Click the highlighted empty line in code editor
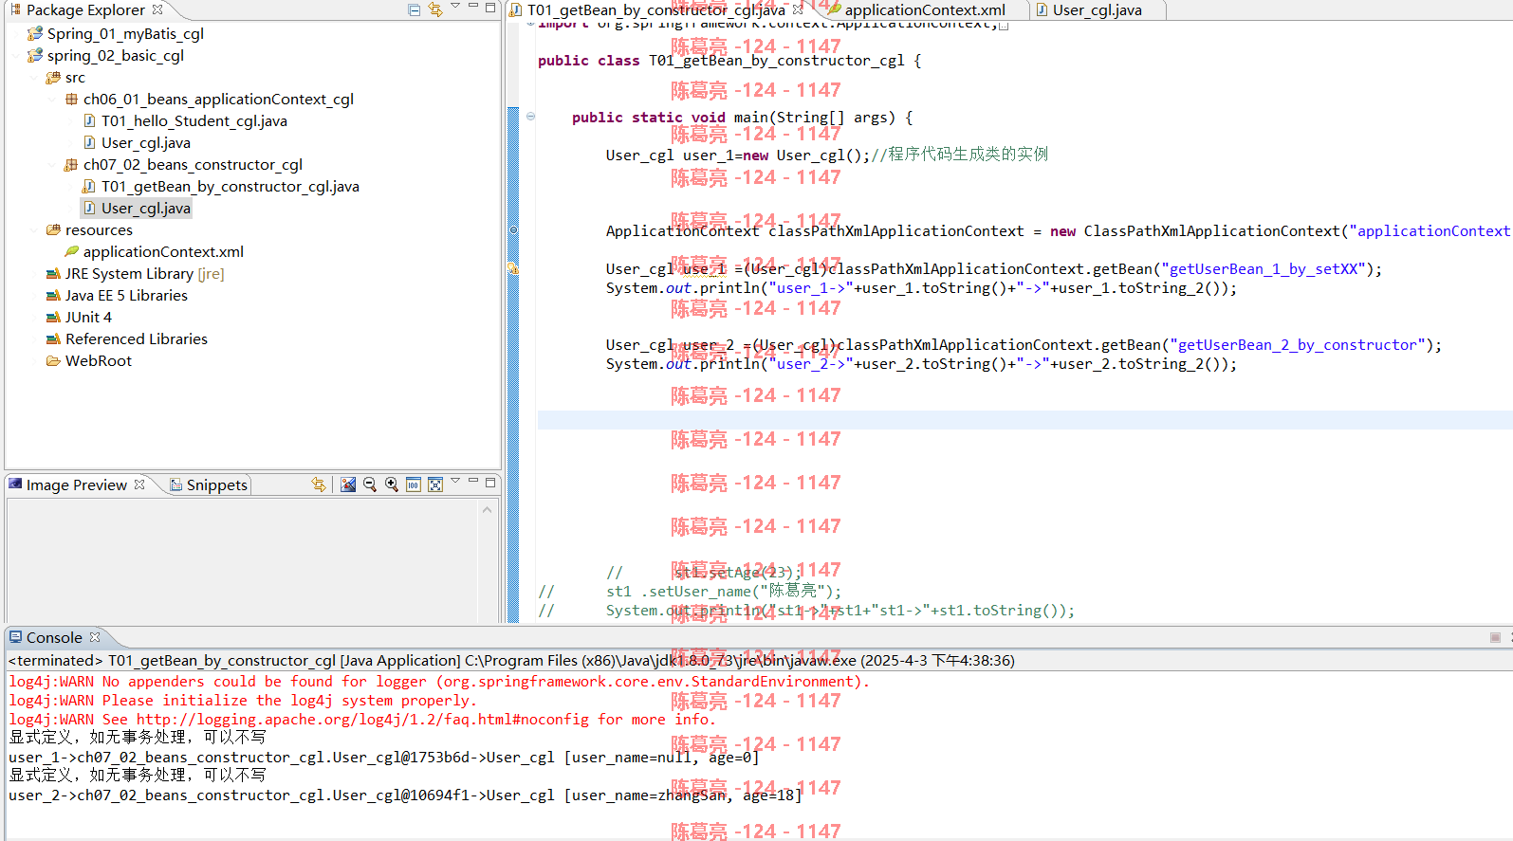1513x841 pixels. (1024, 420)
